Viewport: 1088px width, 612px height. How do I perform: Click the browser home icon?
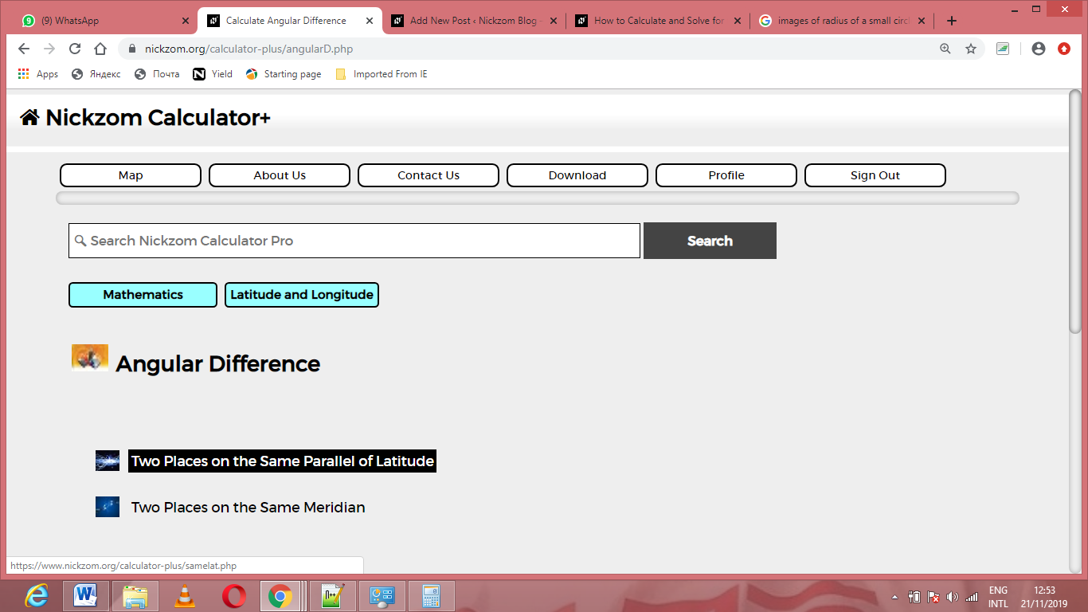100,49
